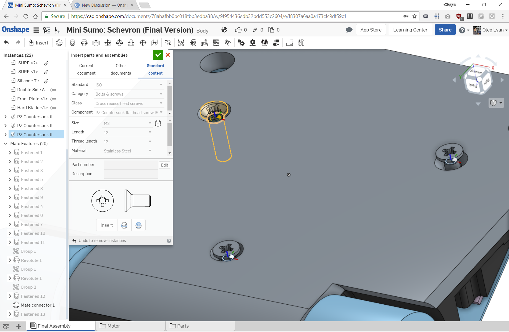Switch to the Motor tab
509x332 pixels.
[x=130, y=326]
